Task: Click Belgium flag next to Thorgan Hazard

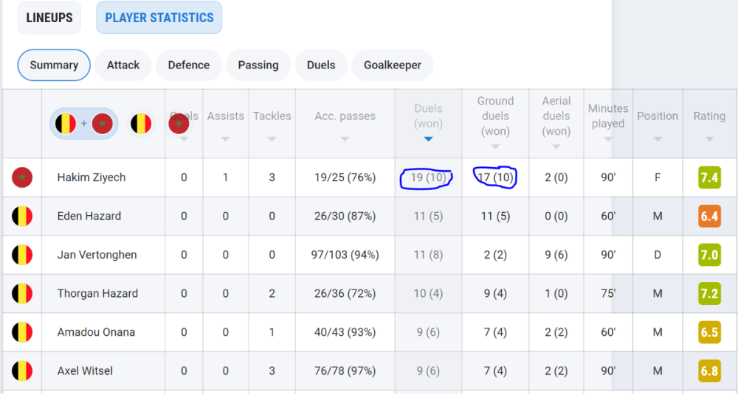Action: point(22,294)
